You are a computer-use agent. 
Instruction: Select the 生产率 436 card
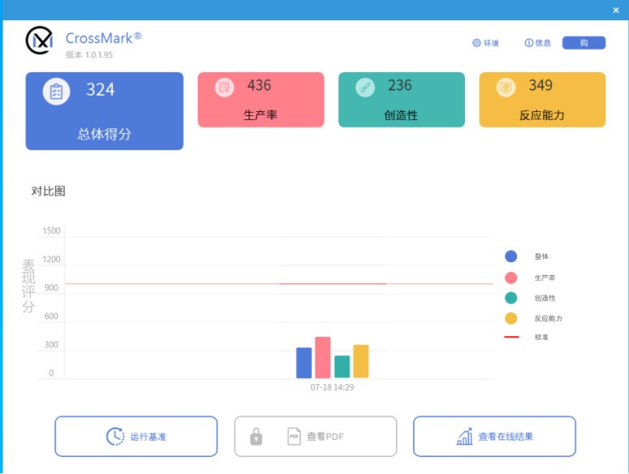point(261,100)
